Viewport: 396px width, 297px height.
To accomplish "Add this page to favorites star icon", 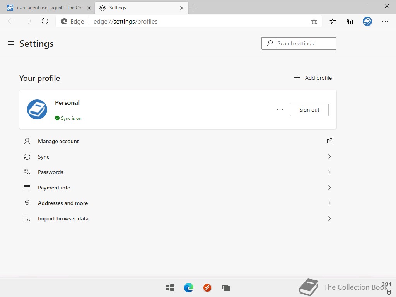I will (x=314, y=22).
